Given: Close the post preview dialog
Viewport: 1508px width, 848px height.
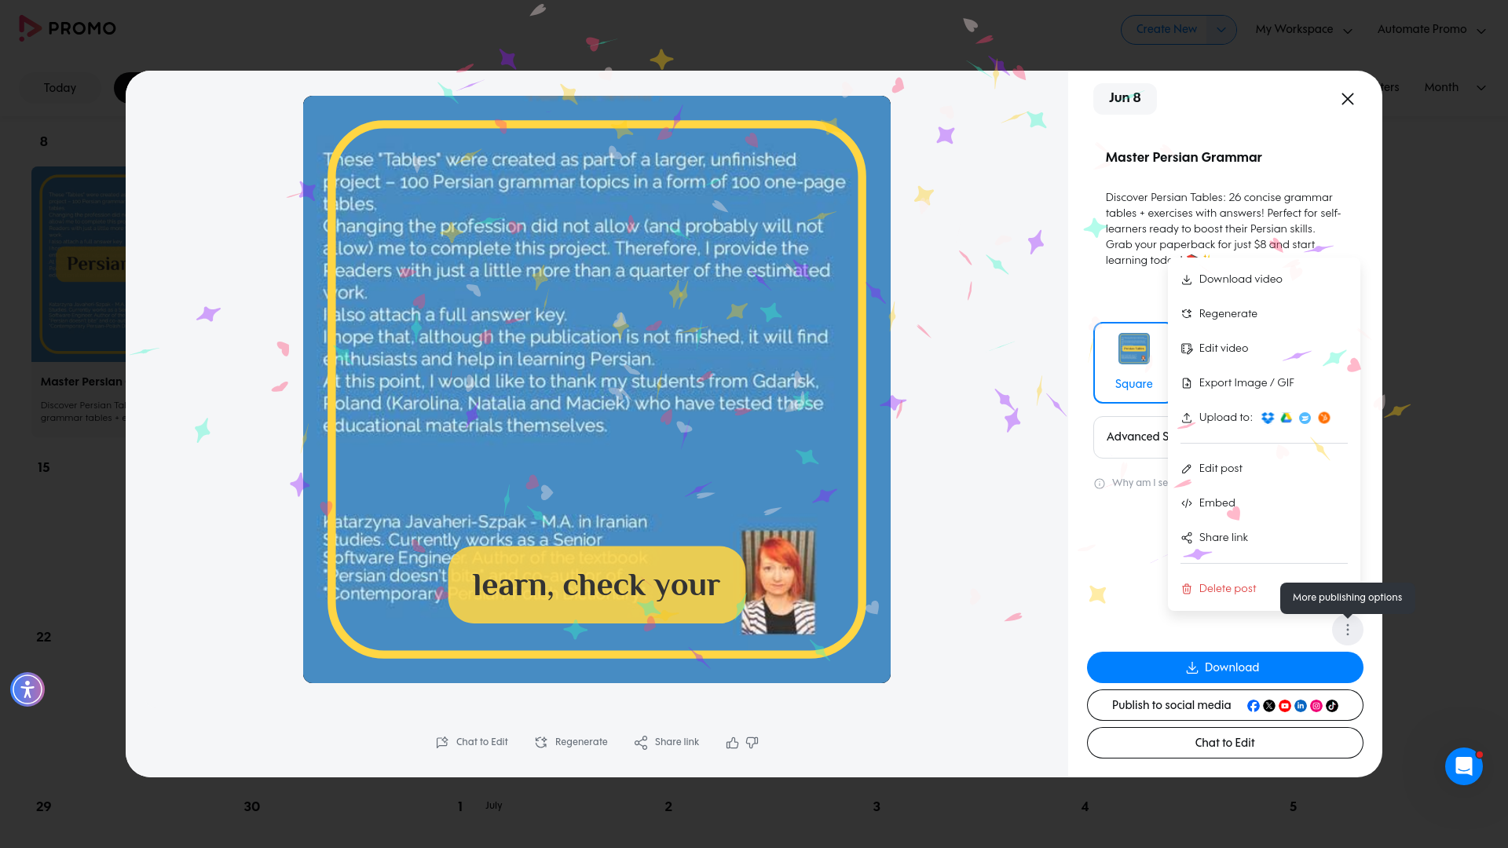Looking at the screenshot, I should point(1348,99).
